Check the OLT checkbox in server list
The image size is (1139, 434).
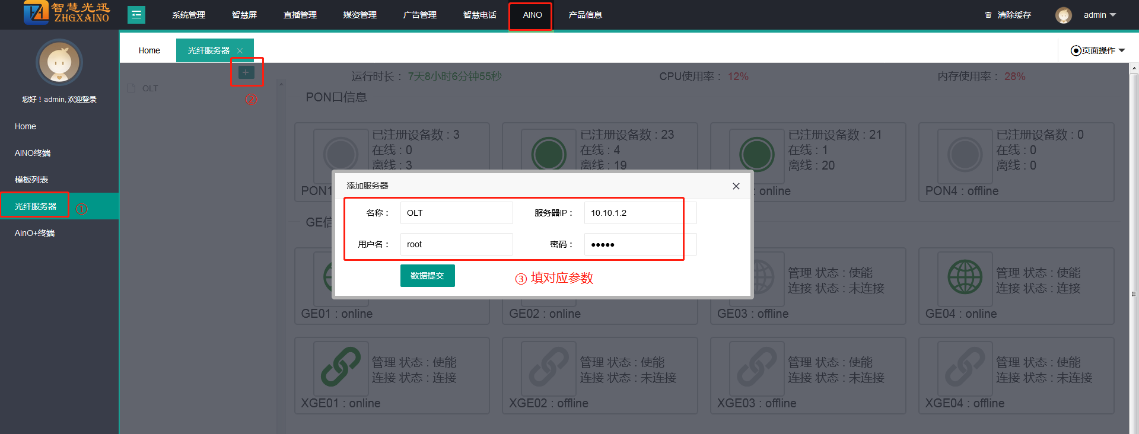131,88
